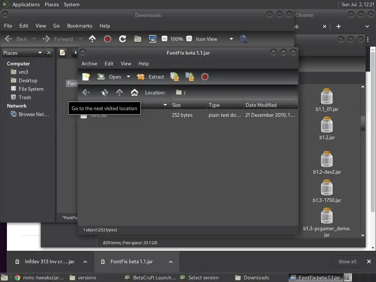Select the 252 bytes file row

(x=188, y=115)
